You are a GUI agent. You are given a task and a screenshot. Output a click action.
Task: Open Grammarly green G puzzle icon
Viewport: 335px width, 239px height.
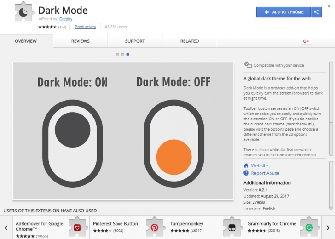pos(309,227)
